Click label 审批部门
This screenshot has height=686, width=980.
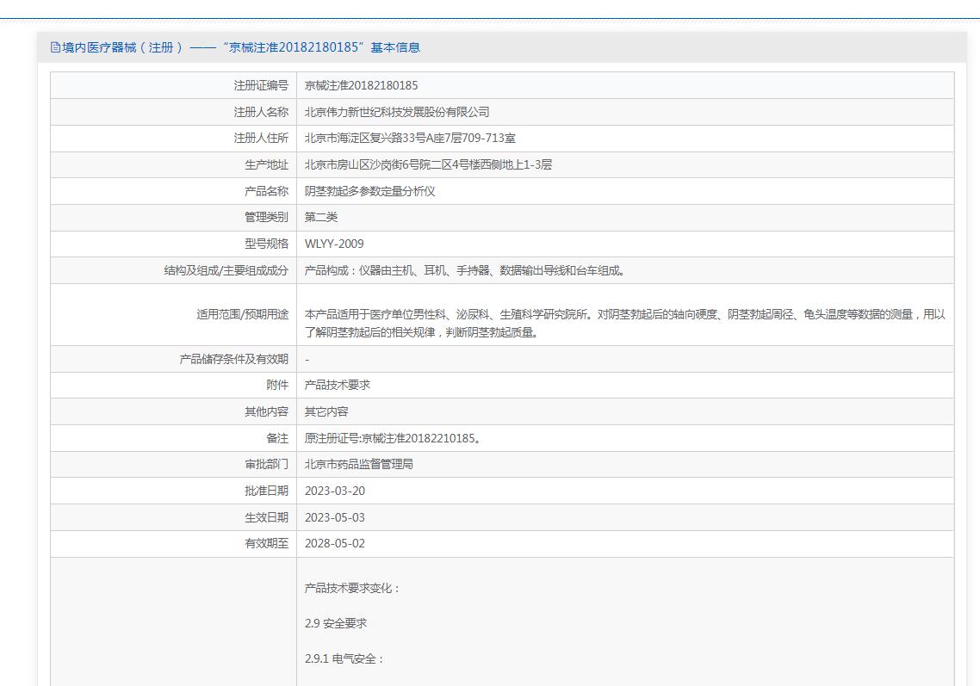266,464
